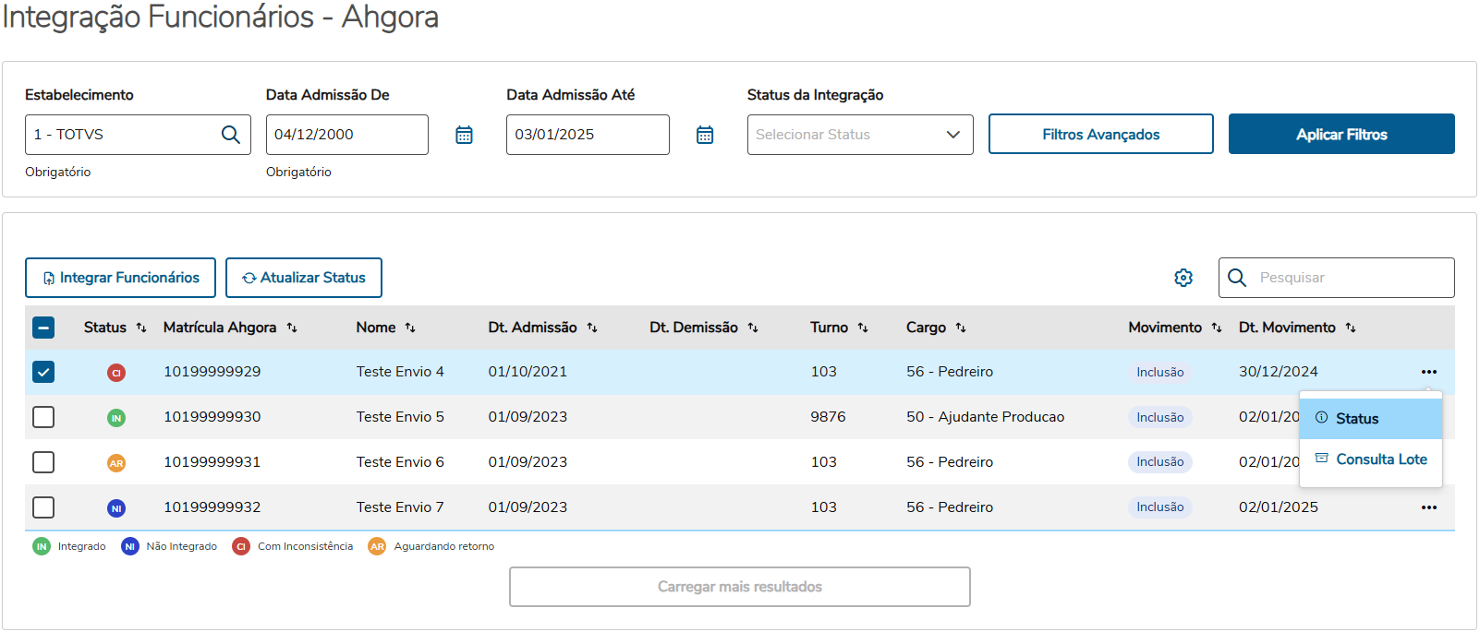
Task: Click the orange AR status icon
Action: [x=116, y=463]
